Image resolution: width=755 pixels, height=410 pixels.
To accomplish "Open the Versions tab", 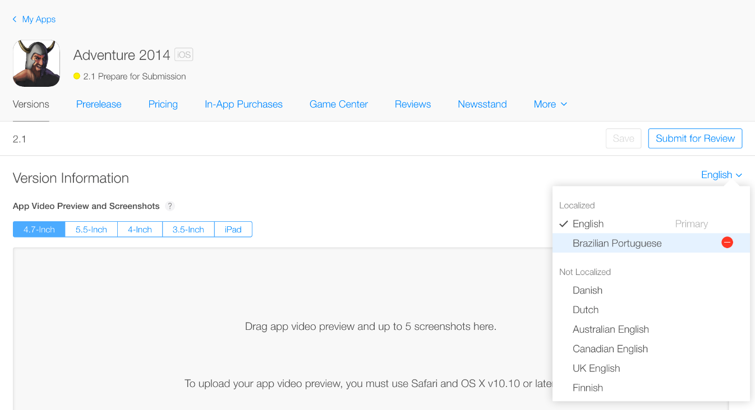I will [31, 104].
